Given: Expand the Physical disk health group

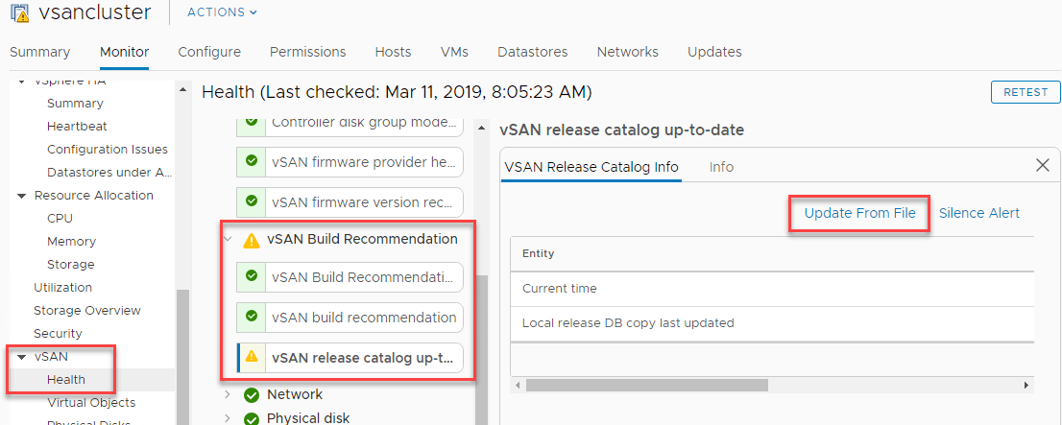Looking at the screenshot, I should pyautogui.click(x=228, y=418).
